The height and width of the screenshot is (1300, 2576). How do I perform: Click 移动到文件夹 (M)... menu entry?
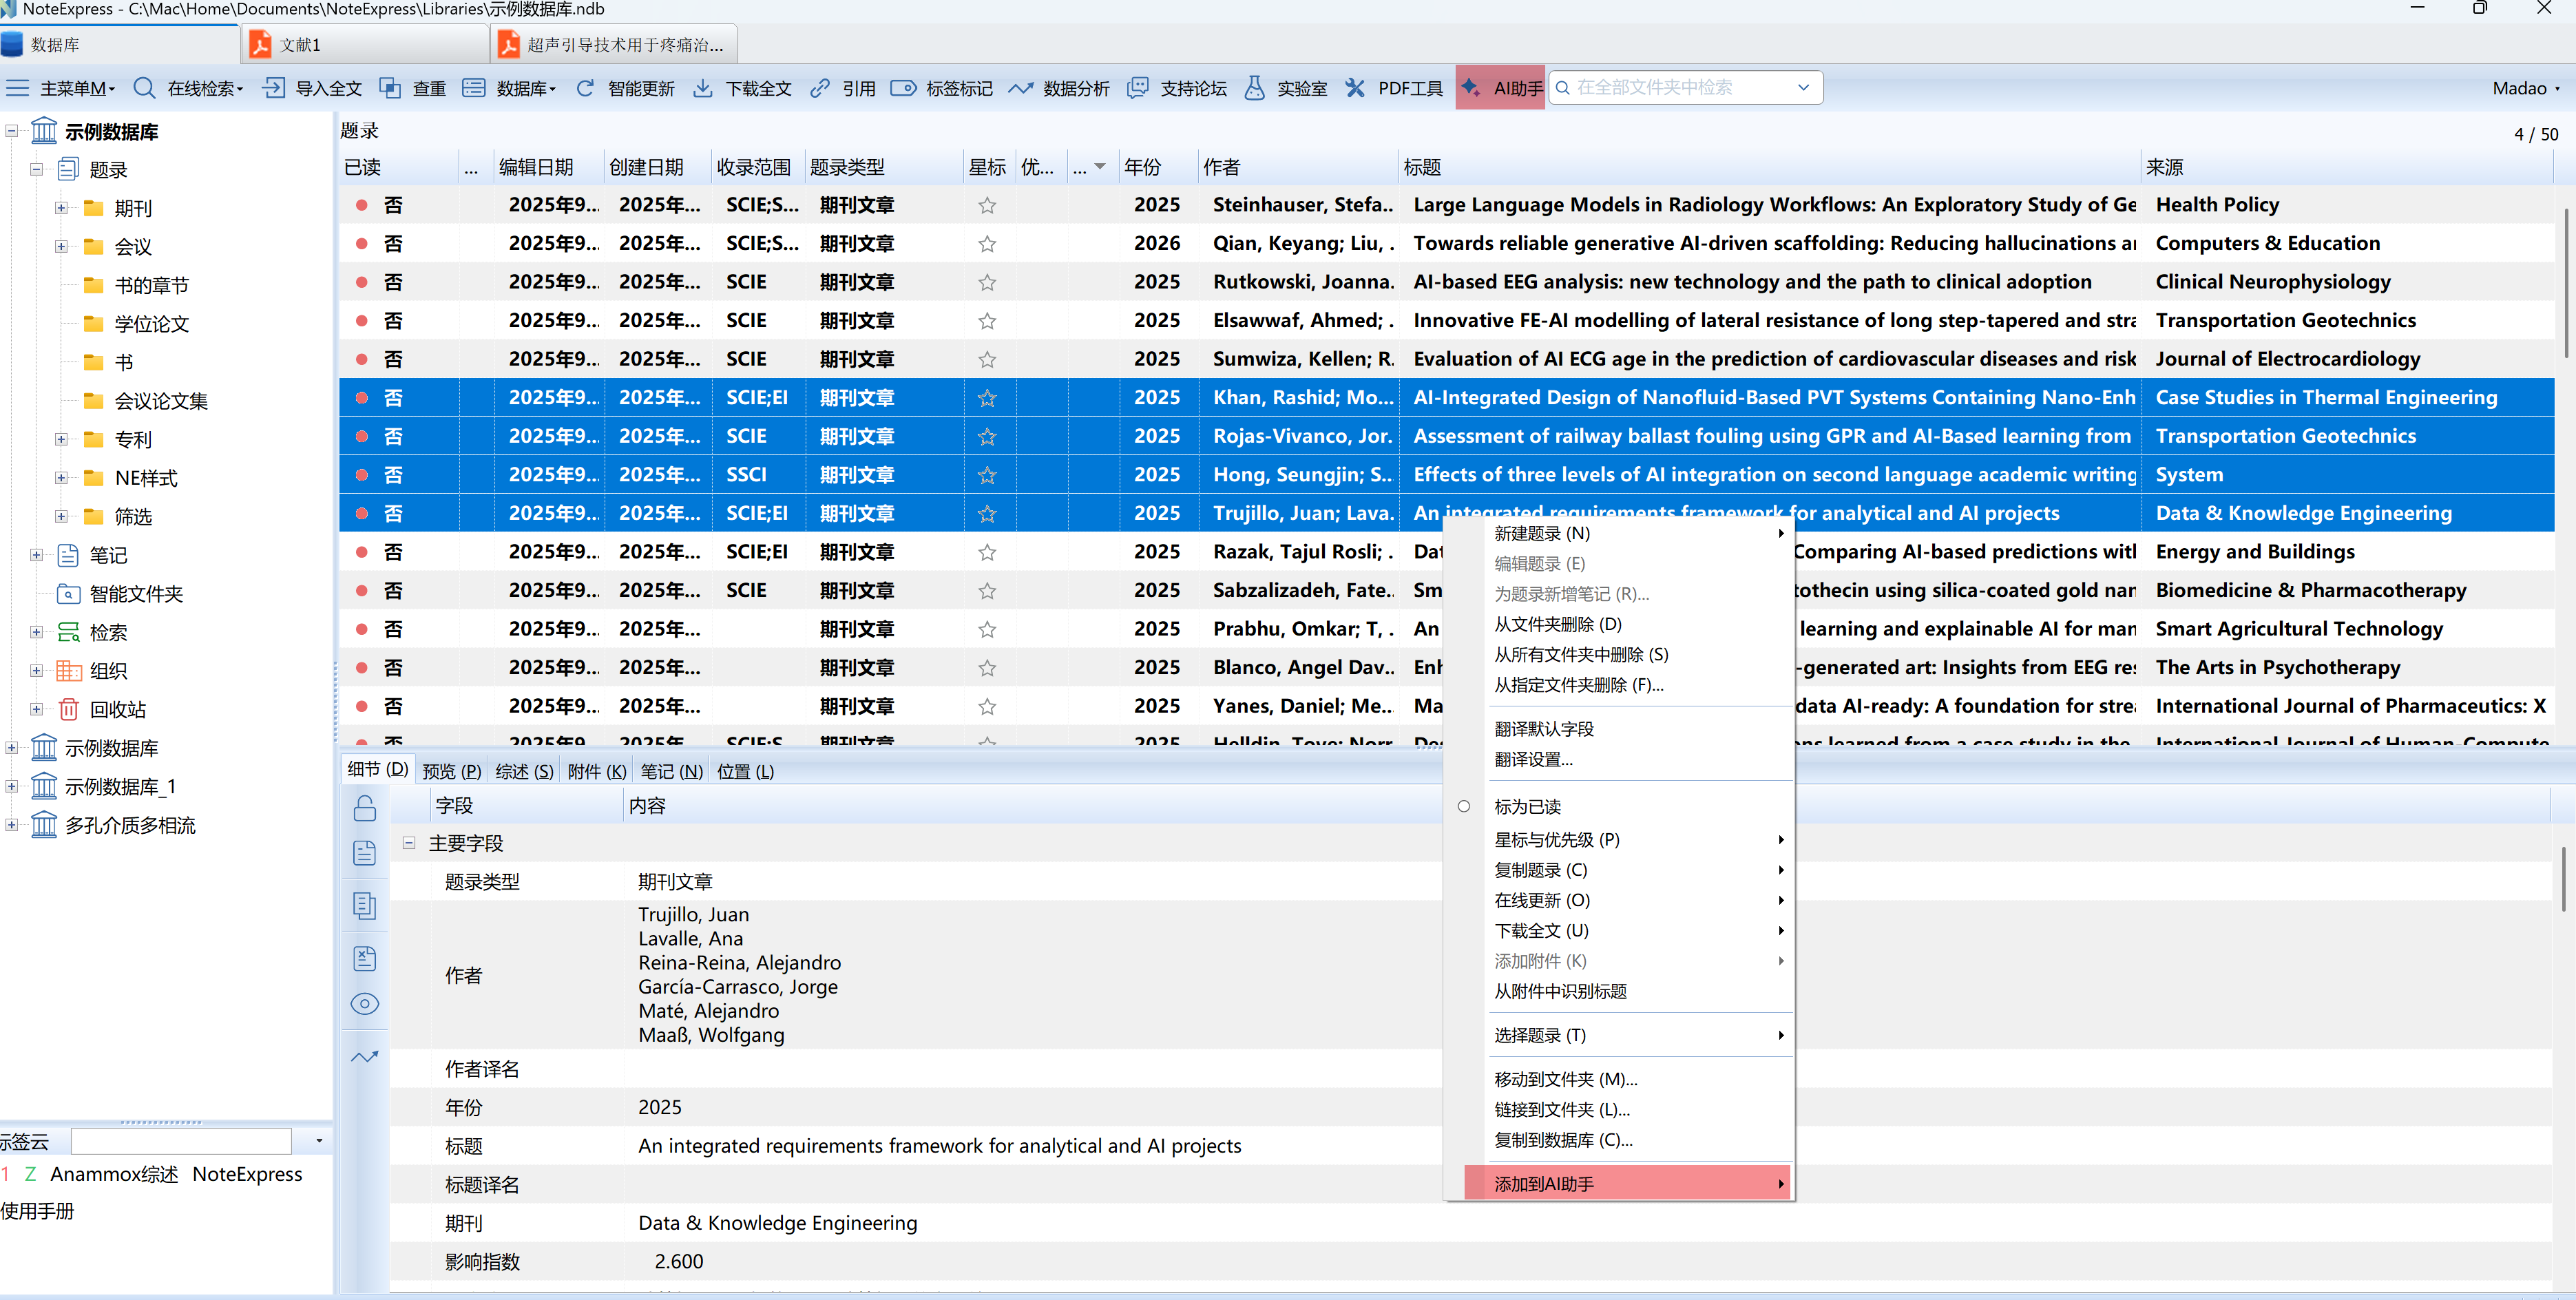(1565, 1079)
